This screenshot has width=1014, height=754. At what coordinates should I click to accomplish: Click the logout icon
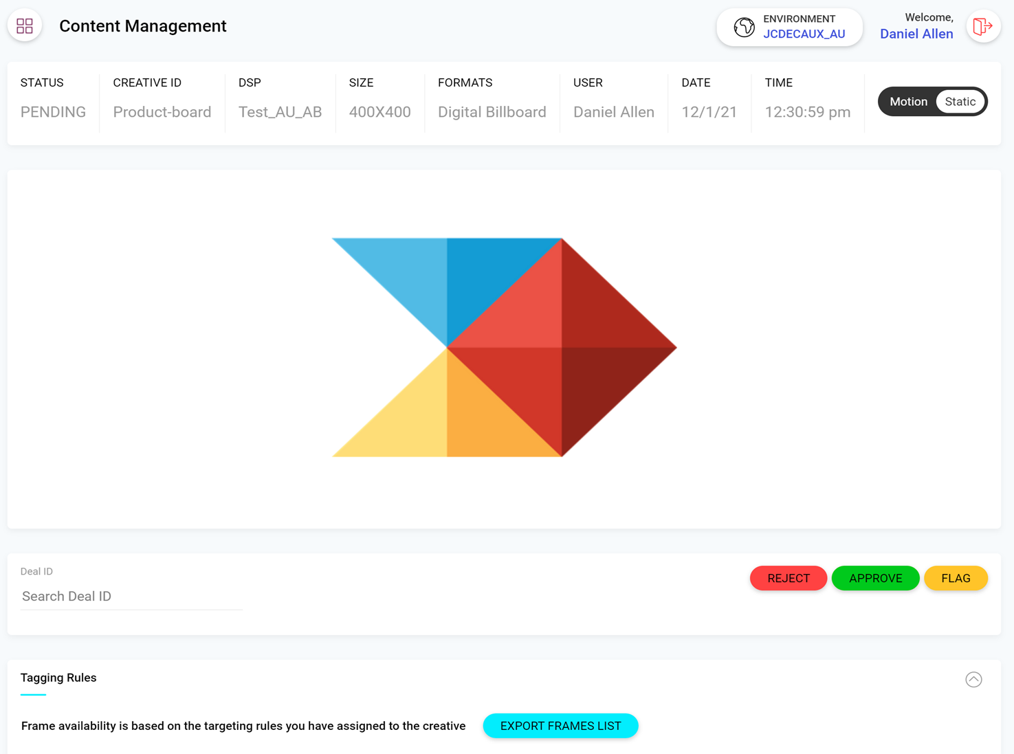[983, 26]
